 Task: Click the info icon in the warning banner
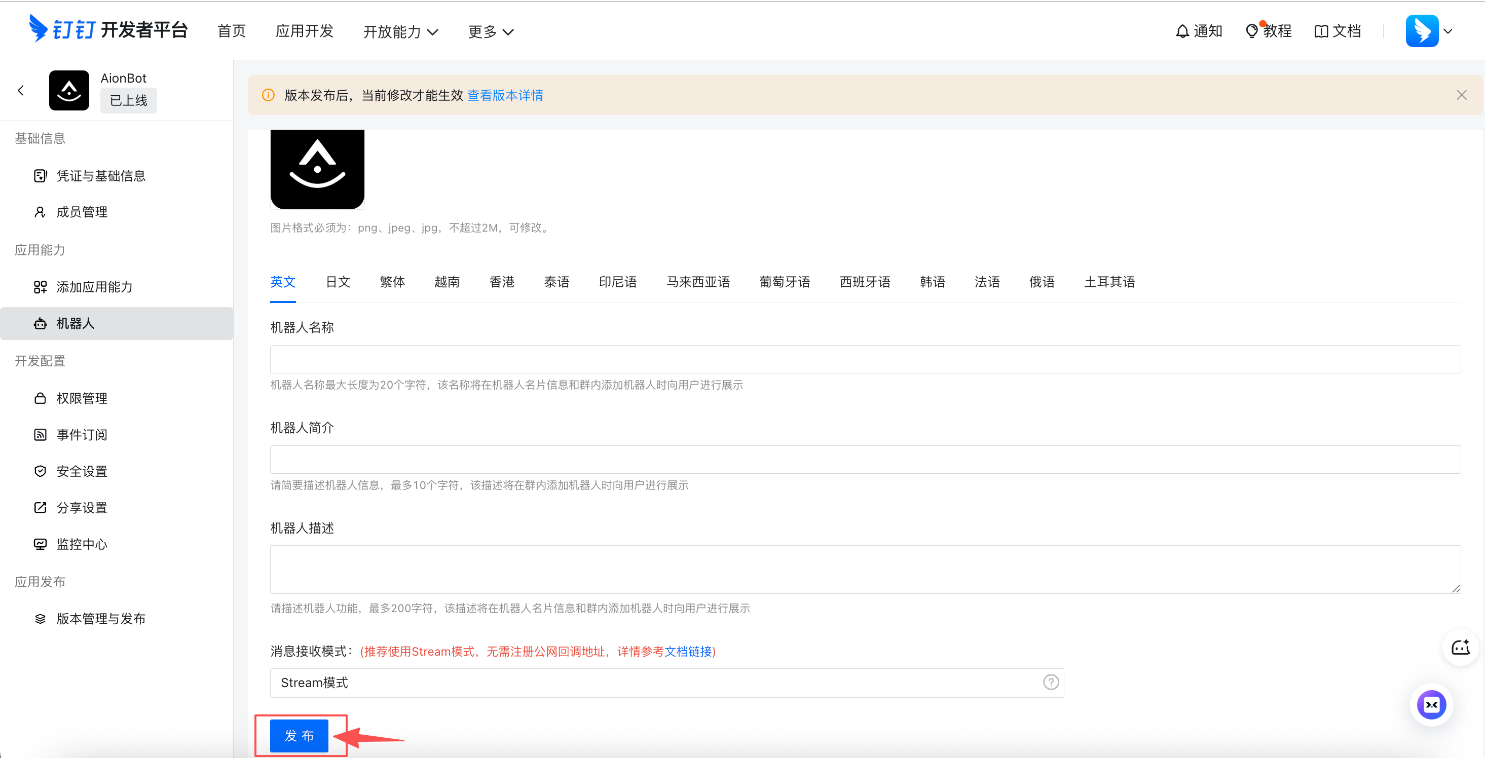point(268,95)
